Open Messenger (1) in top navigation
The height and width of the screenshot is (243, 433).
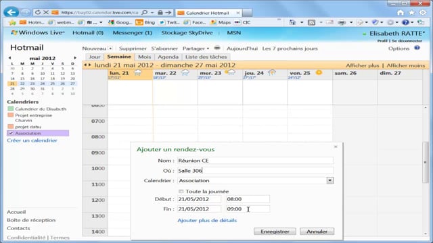click(x=133, y=32)
